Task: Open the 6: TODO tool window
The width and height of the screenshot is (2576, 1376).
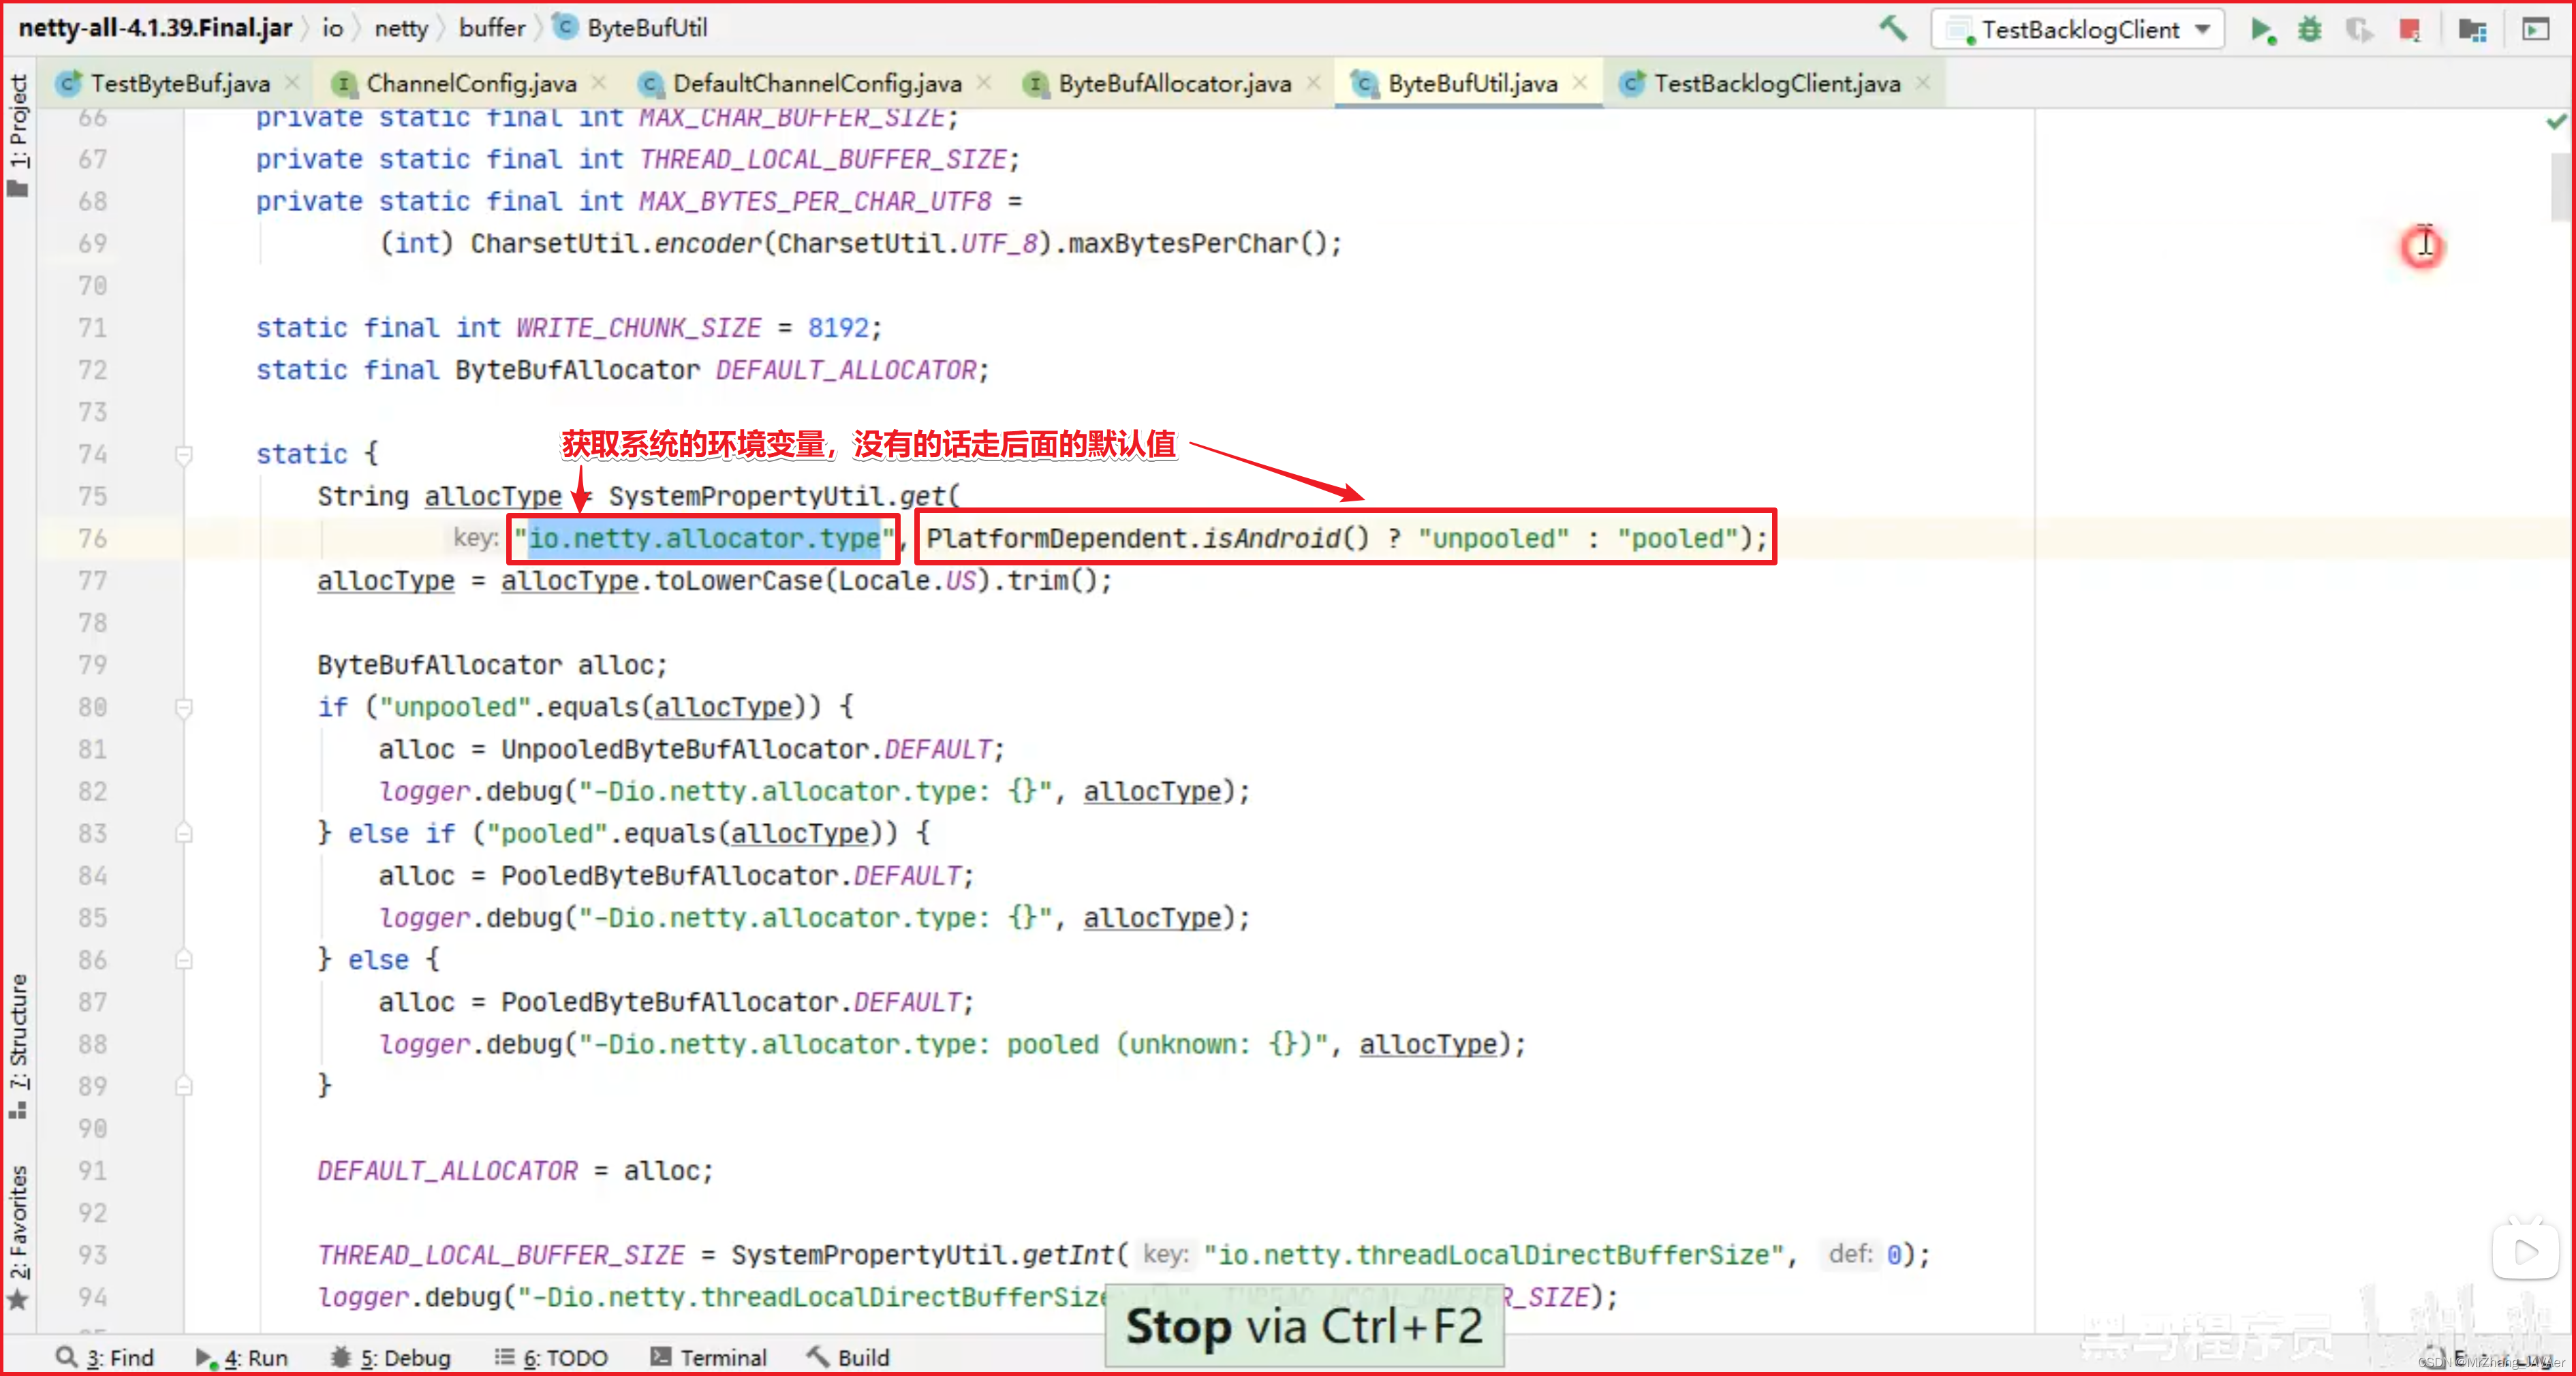Action: pos(551,1357)
